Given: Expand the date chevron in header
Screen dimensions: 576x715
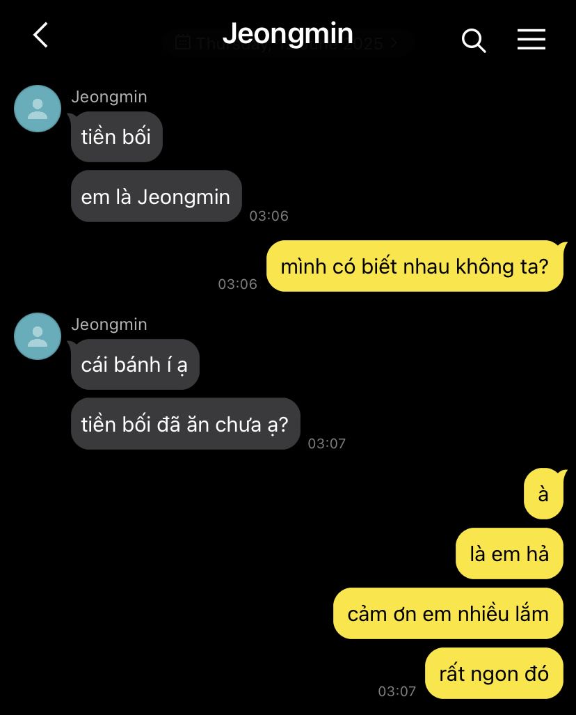Looking at the screenshot, I should [x=394, y=43].
